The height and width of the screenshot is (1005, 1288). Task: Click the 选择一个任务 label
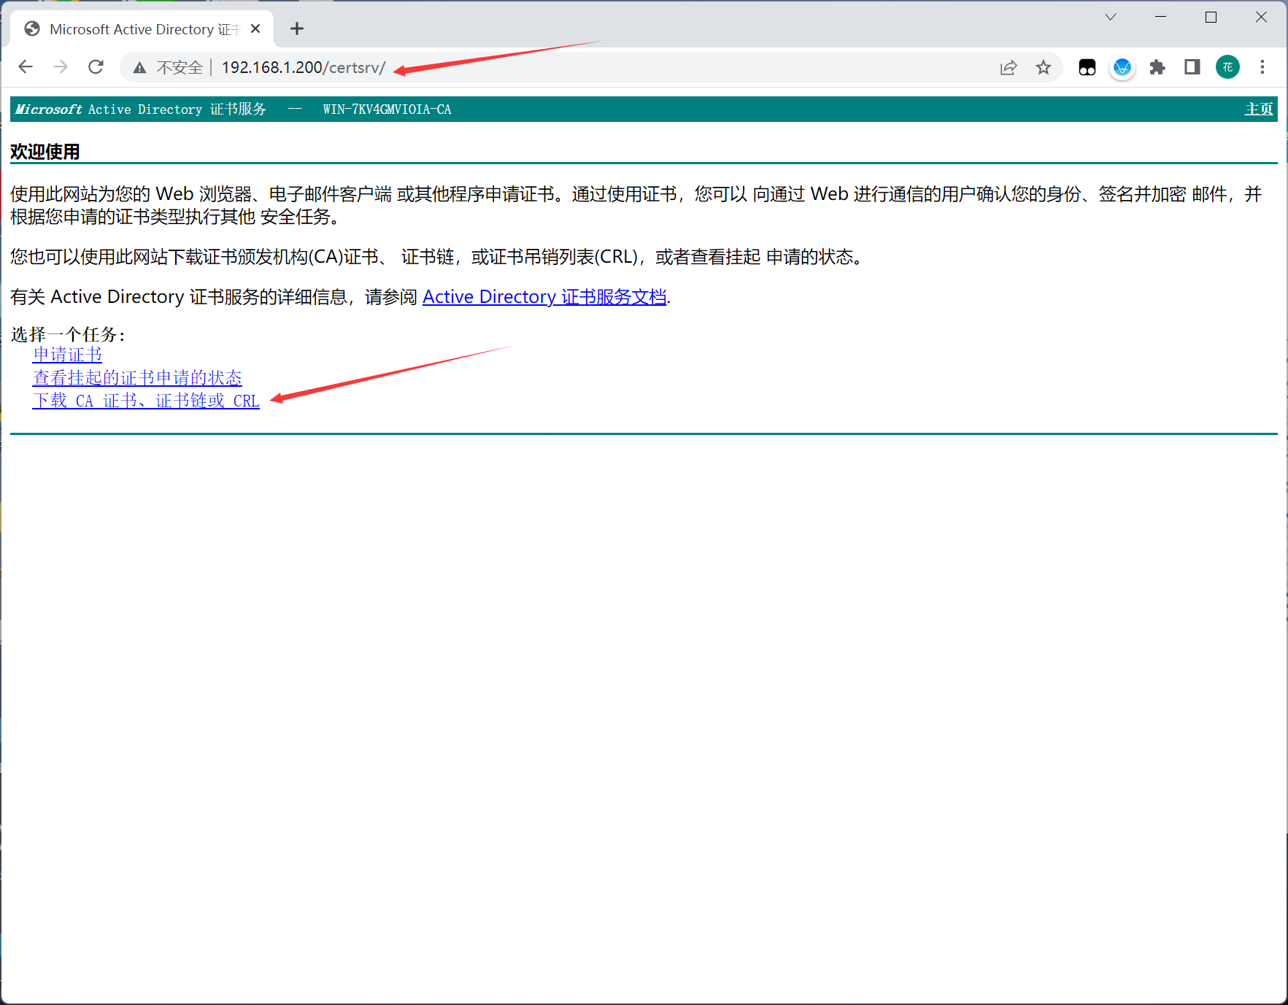point(68,334)
